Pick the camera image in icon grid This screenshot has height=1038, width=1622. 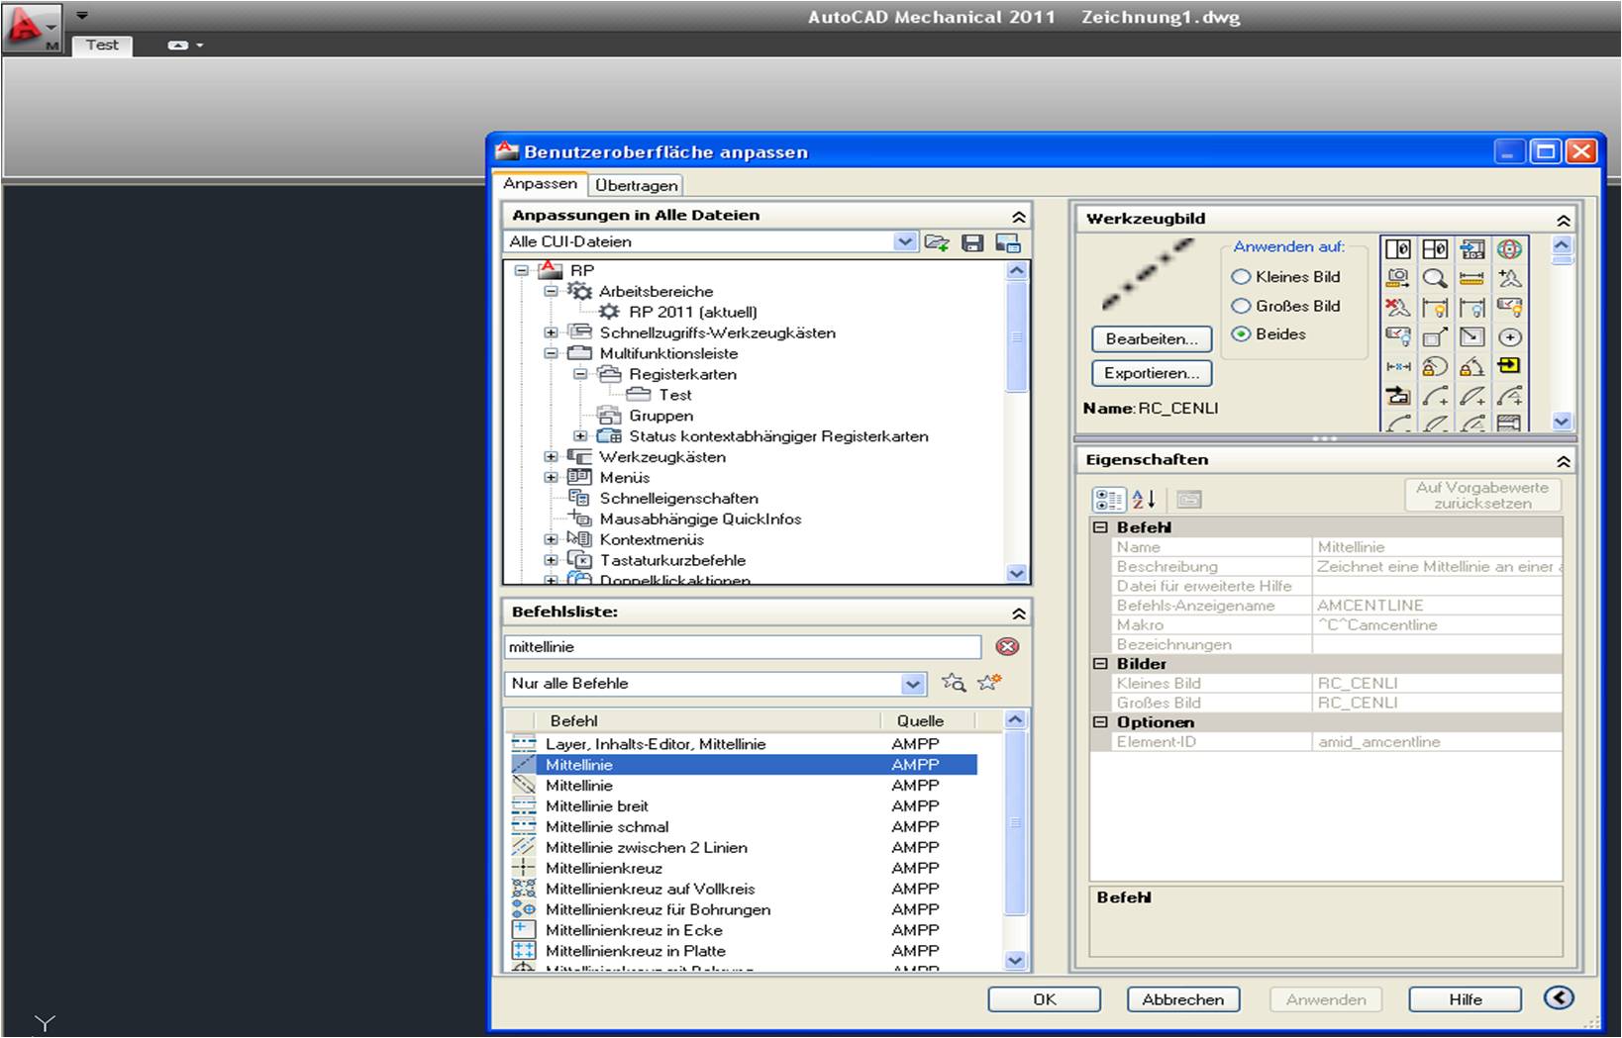coord(1397,278)
